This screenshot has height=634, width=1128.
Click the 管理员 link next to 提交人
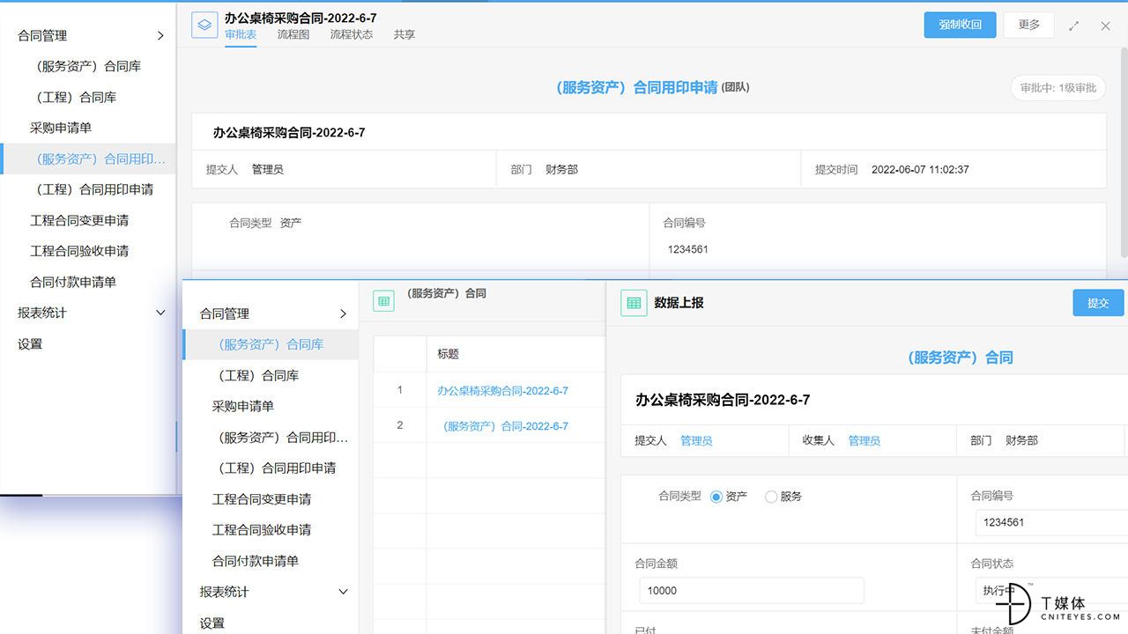(696, 440)
